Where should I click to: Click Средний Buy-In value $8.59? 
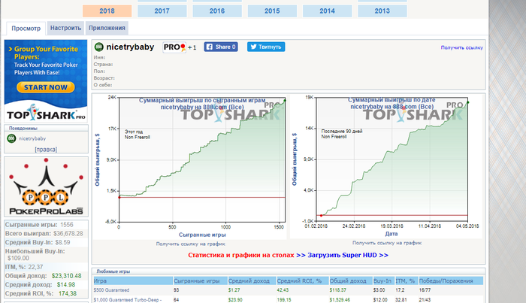62,242
